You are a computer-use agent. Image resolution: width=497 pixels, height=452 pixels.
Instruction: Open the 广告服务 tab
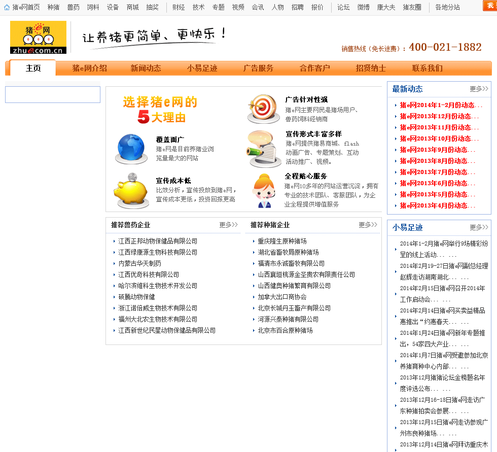(x=258, y=68)
